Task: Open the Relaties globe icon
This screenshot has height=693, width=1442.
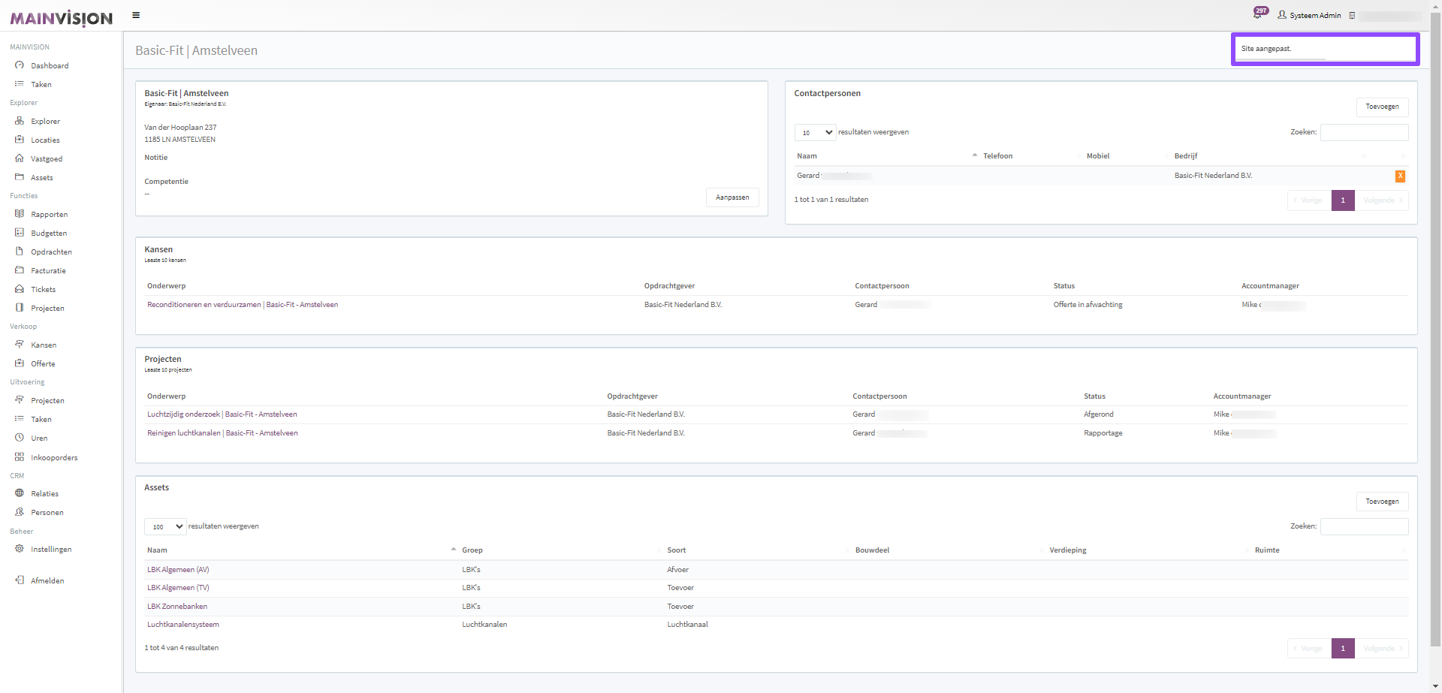Action: coord(20,493)
